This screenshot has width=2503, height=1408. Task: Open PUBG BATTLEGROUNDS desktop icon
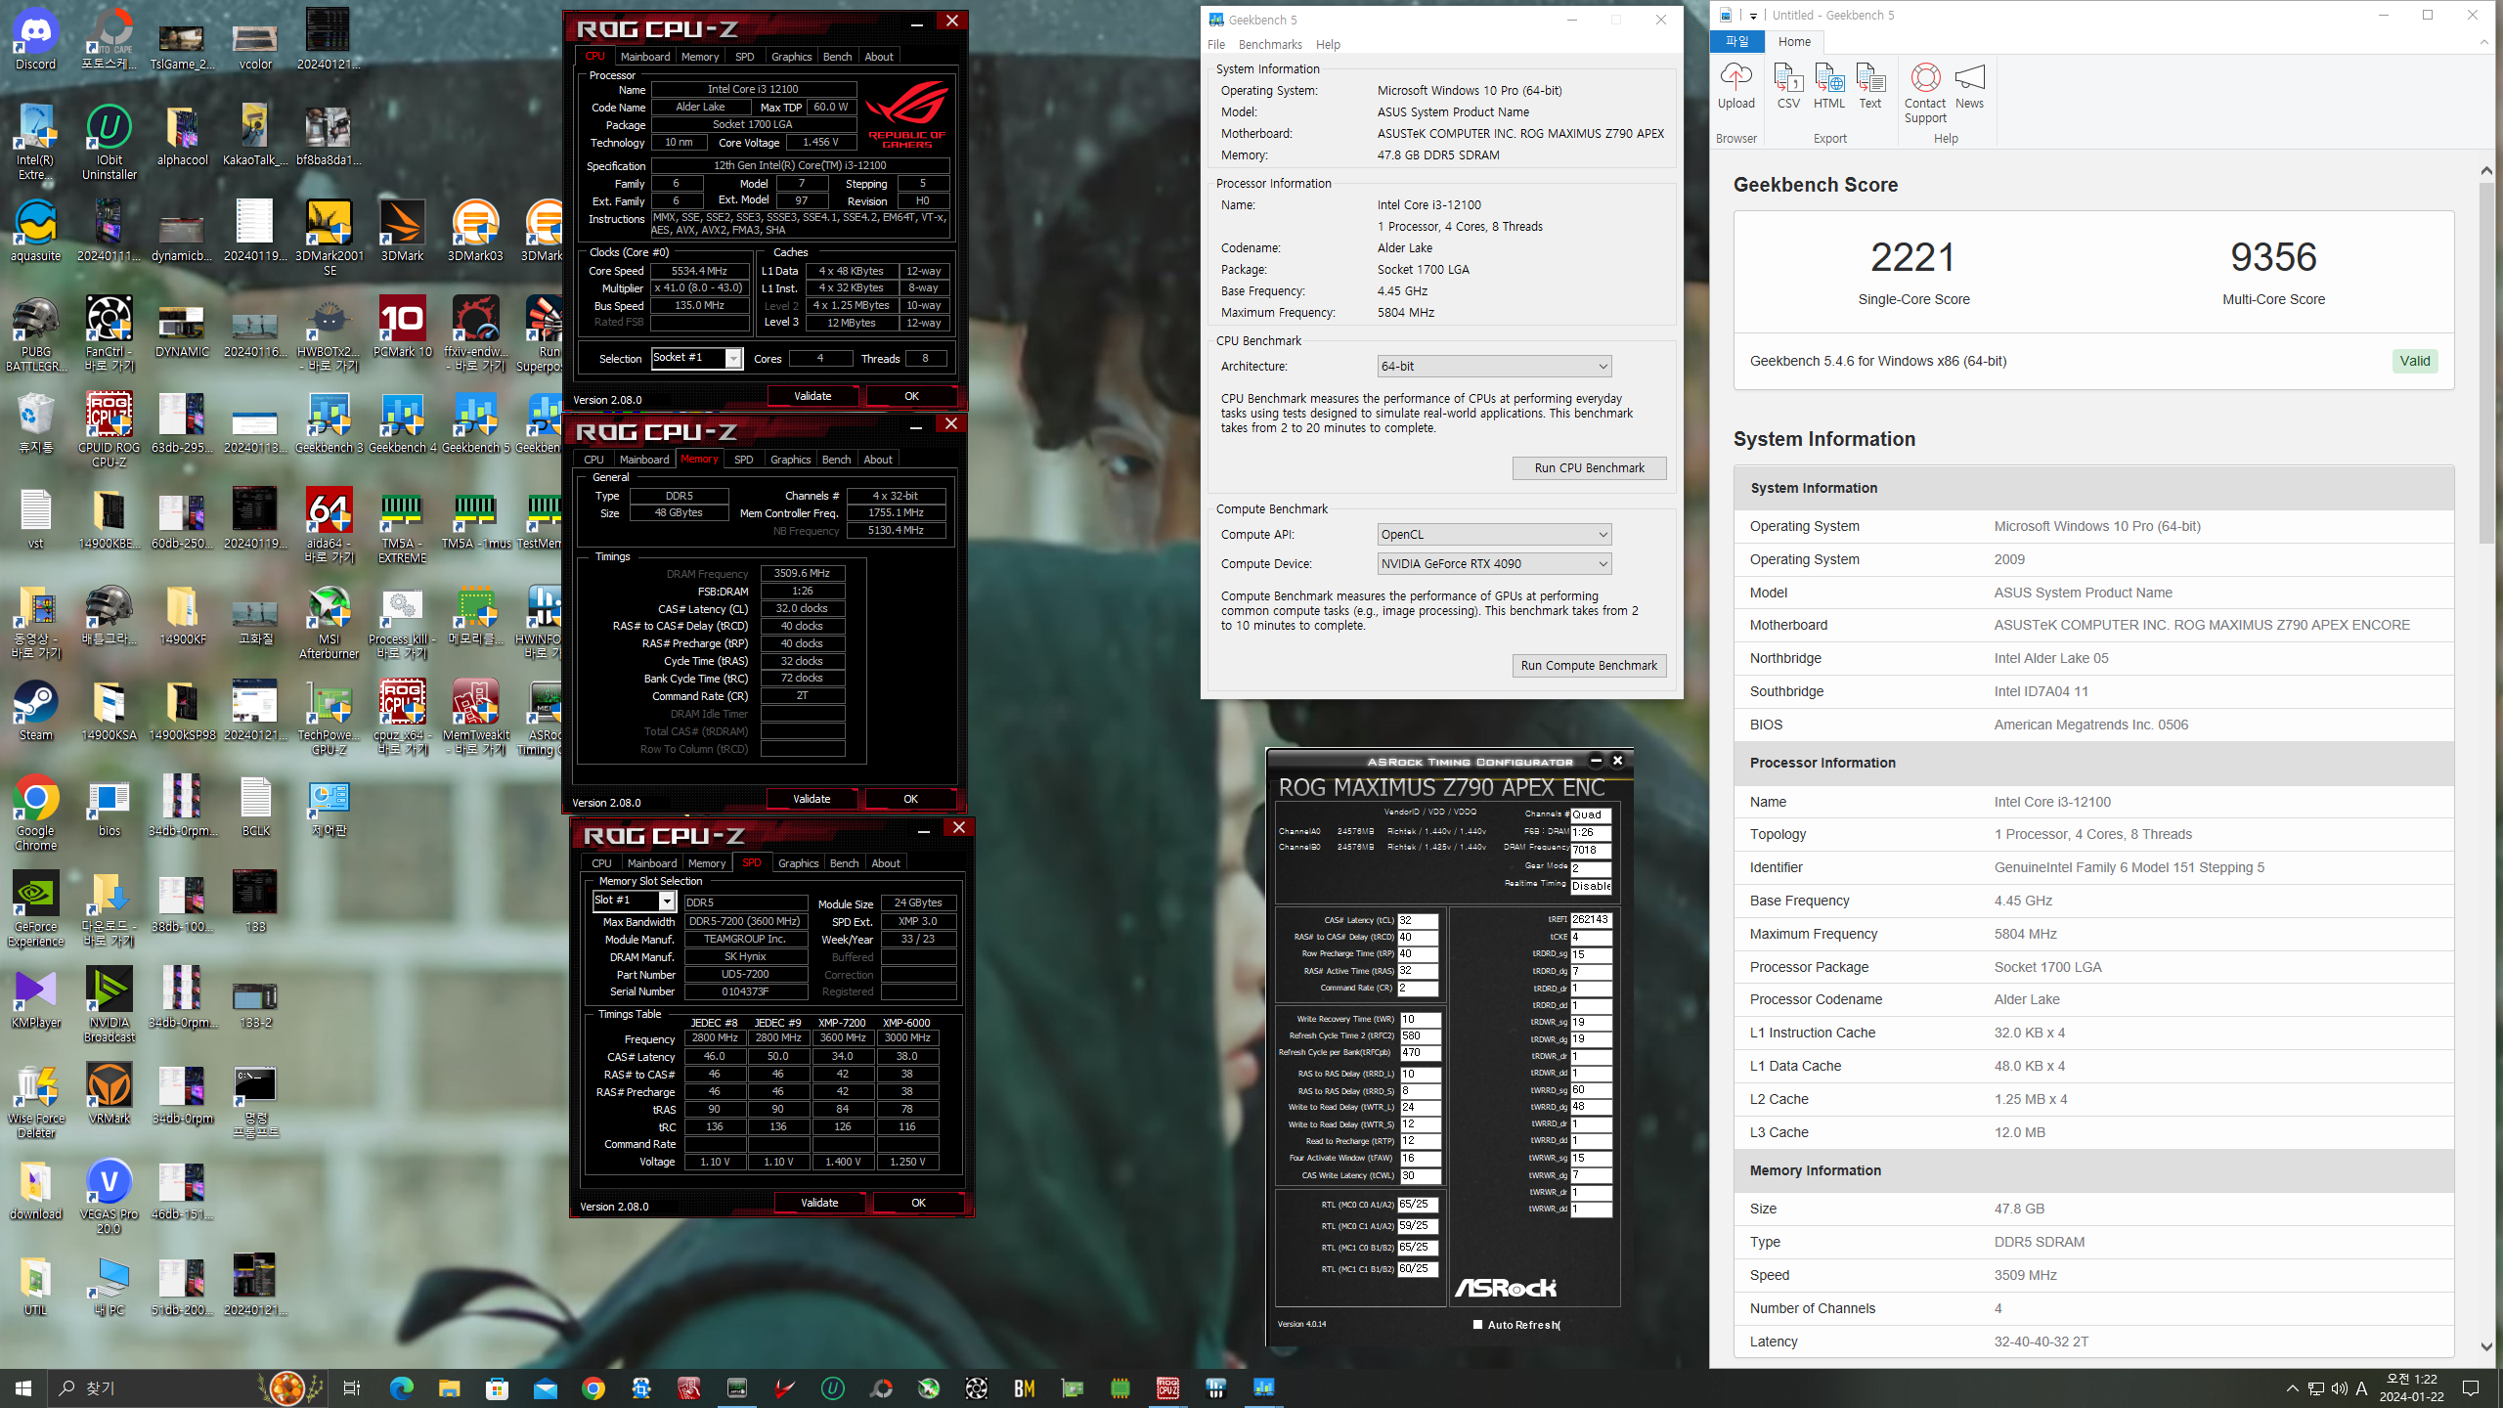coord(36,334)
